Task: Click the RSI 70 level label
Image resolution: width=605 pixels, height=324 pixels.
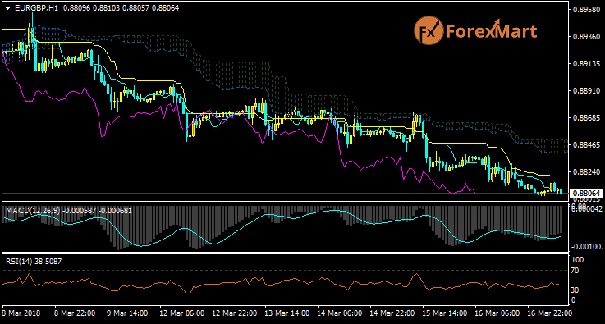Action: [x=575, y=271]
